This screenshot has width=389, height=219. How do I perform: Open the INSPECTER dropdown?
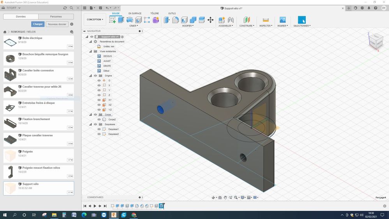pyautogui.click(x=266, y=26)
